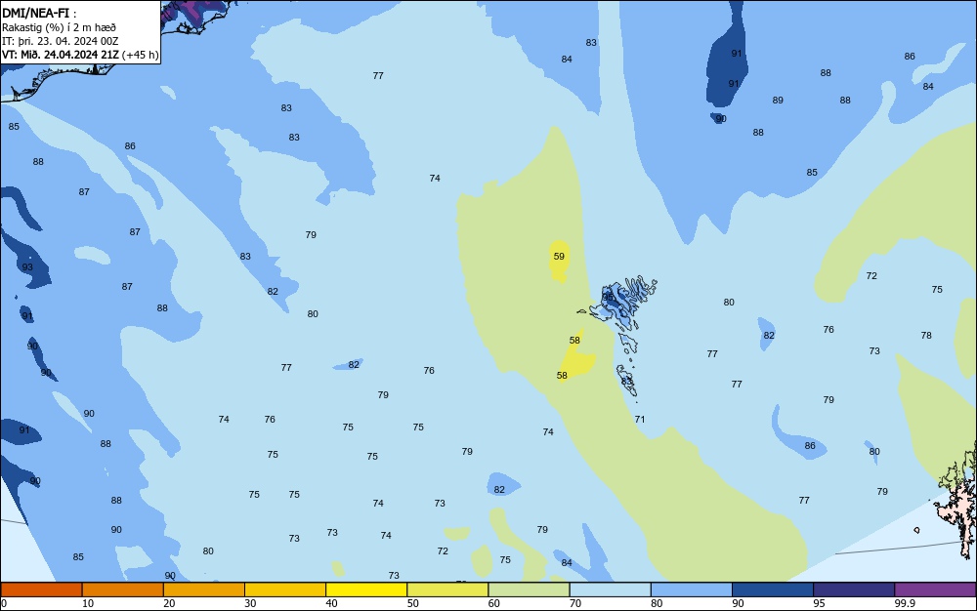Click the 'Rakastig (%) í 2 m hæð' label
The width and height of the screenshot is (977, 611).
pos(59,27)
